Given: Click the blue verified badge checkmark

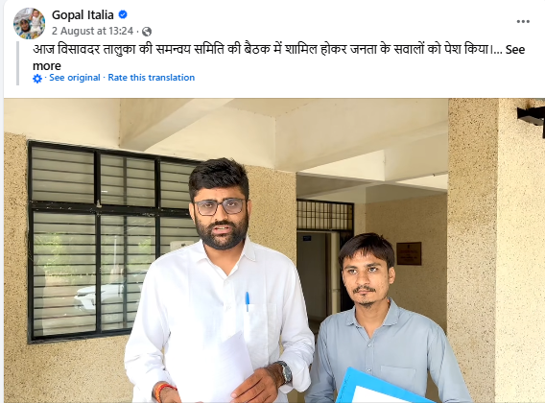Looking at the screenshot, I should point(123,14).
